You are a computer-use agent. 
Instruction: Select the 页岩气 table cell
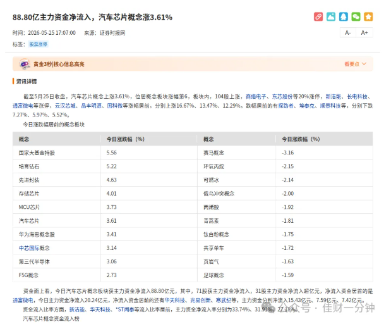tap(236, 261)
